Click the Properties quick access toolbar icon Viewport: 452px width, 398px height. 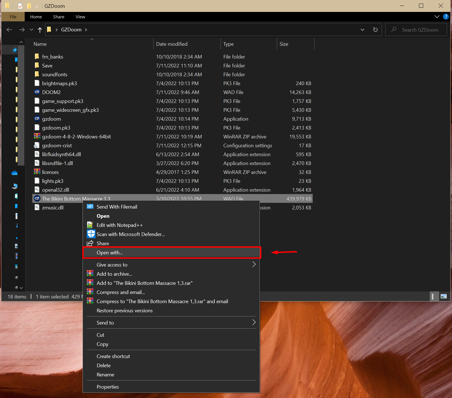[x=20, y=6]
